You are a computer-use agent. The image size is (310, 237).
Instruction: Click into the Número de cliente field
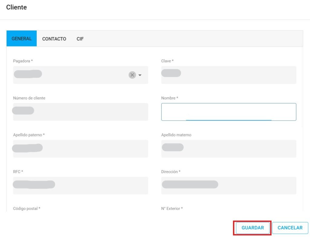click(x=80, y=112)
